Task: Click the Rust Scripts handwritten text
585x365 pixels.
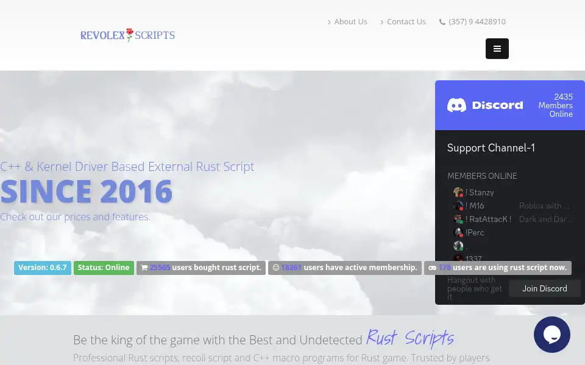Action: (410, 338)
